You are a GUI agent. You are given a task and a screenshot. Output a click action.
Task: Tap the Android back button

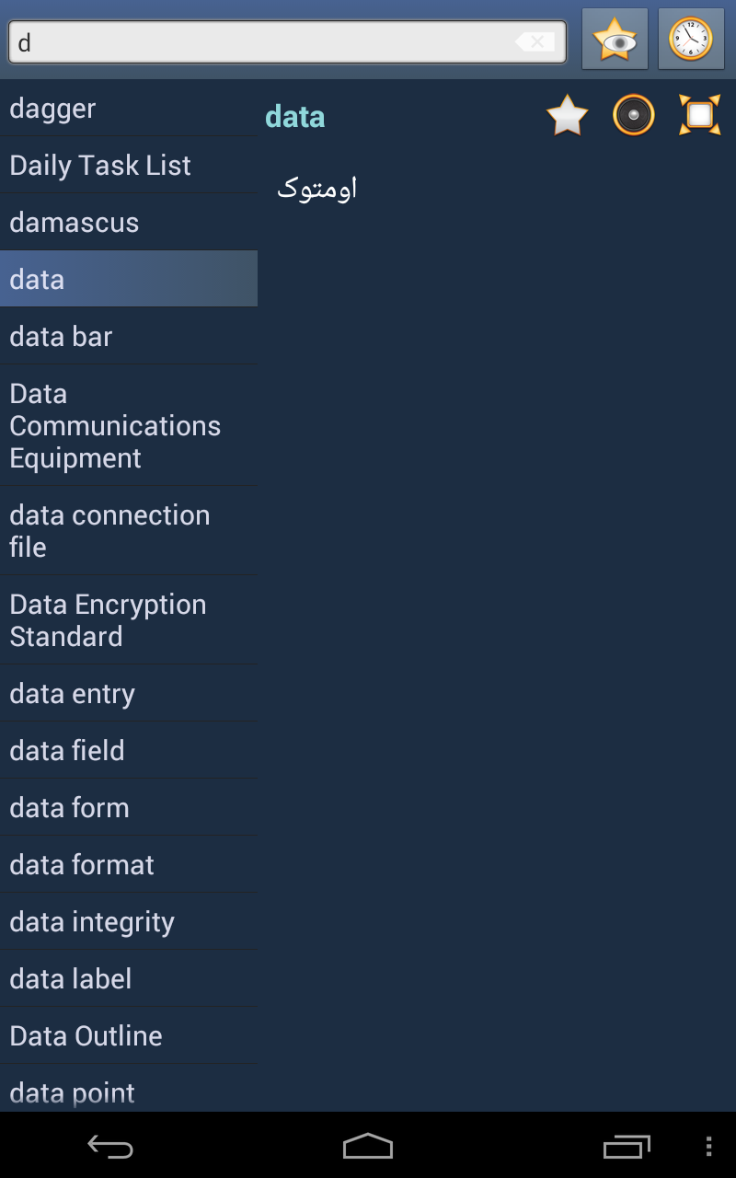coord(110,1146)
